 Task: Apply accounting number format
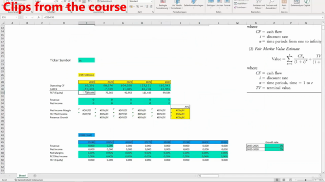pyautogui.click(x=131, y=7)
